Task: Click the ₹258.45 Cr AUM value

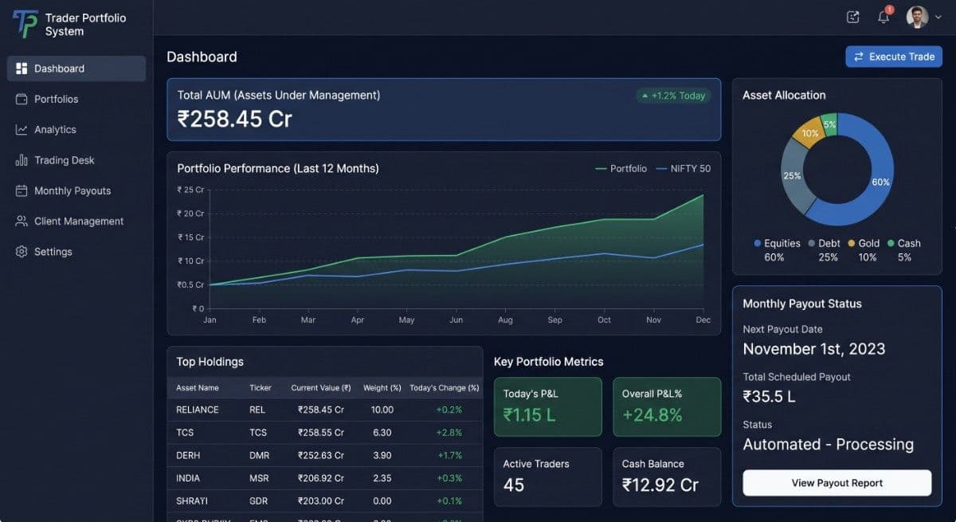Action: [235, 119]
